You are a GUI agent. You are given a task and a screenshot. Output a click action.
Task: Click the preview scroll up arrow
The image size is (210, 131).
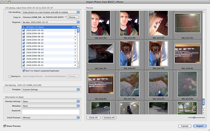click(203, 110)
